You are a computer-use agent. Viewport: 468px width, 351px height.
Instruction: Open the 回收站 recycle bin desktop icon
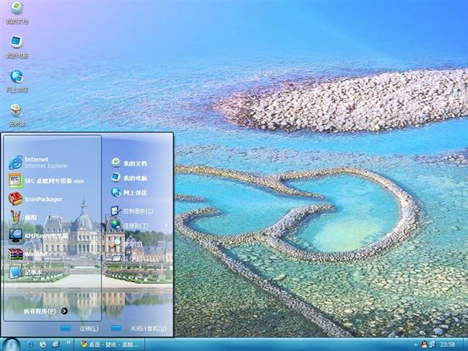click(17, 116)
